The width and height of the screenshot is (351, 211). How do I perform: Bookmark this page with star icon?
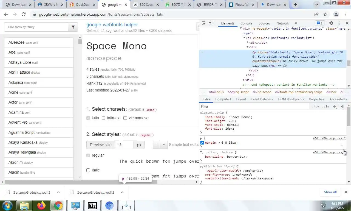[x=325, y=14]
